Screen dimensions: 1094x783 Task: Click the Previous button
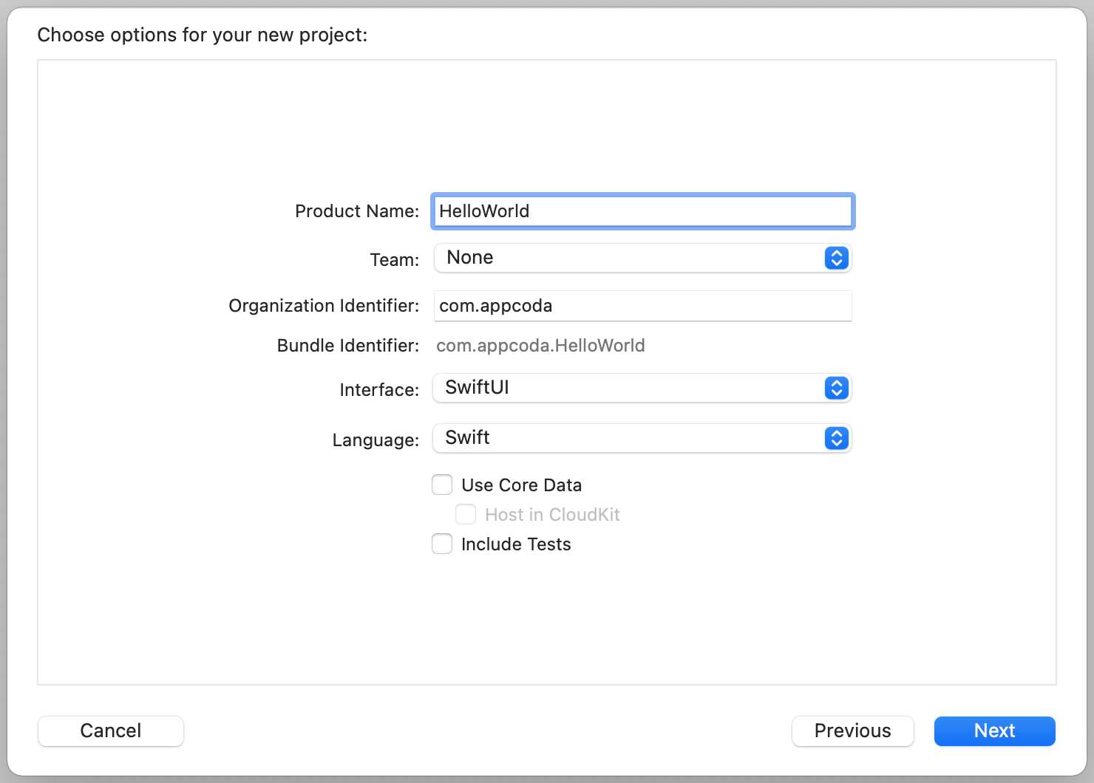852,731
